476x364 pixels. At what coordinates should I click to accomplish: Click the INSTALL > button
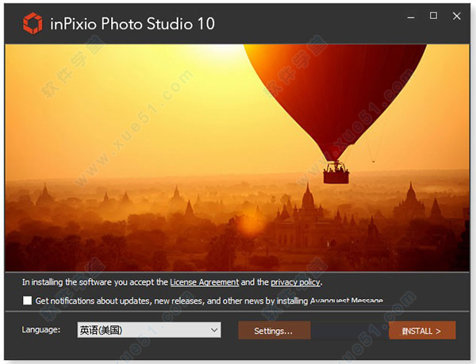tap(422, 331)
